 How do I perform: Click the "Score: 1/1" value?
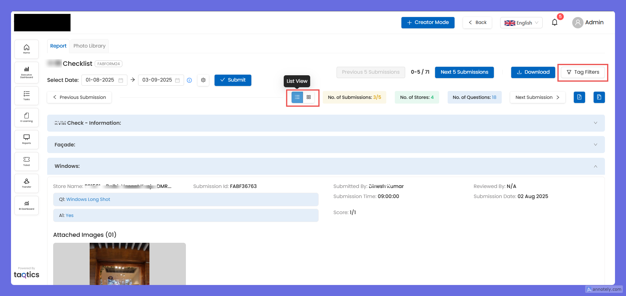[344, 213]
